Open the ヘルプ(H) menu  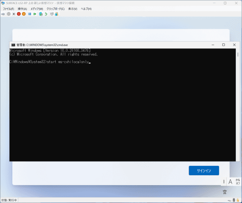click(86, 9)
